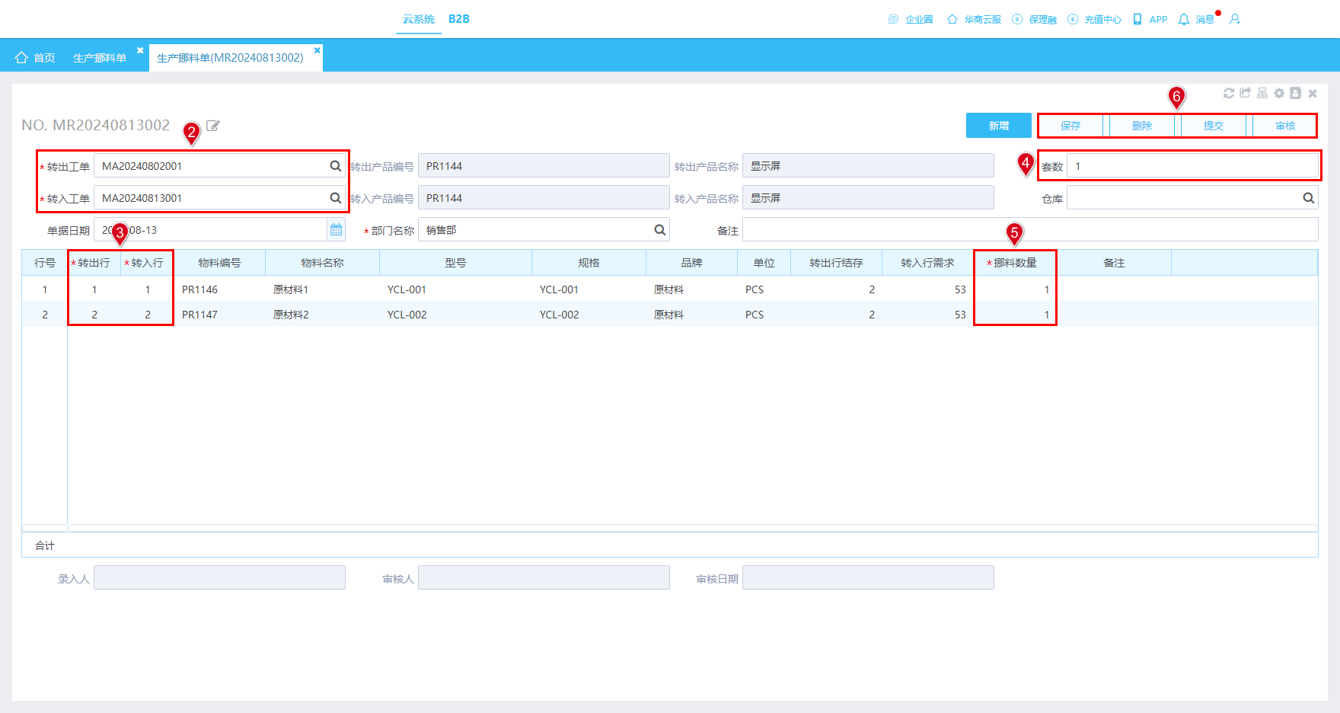Click the edit pencil icon beside document number
Image resolution: width=1340 pixels, height=713 pixels.
pyautogui.click(x=213, y=126)
